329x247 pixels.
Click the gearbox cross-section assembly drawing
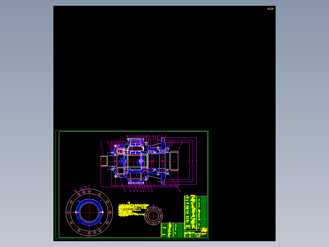click(149, 164)
